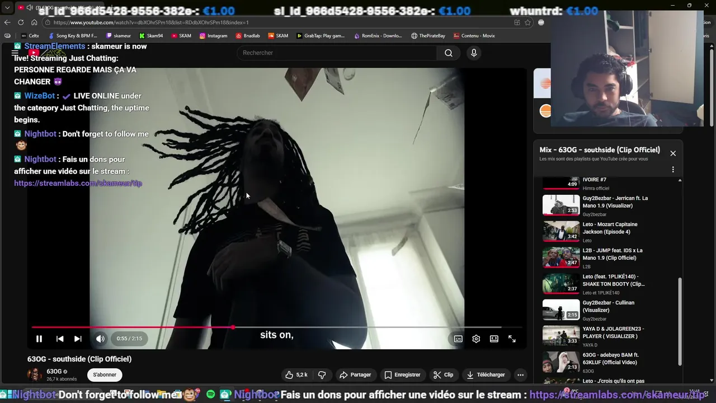Like the video with 5,2 k
Viewport: 716px width, 403px height.
coord(296,375)
